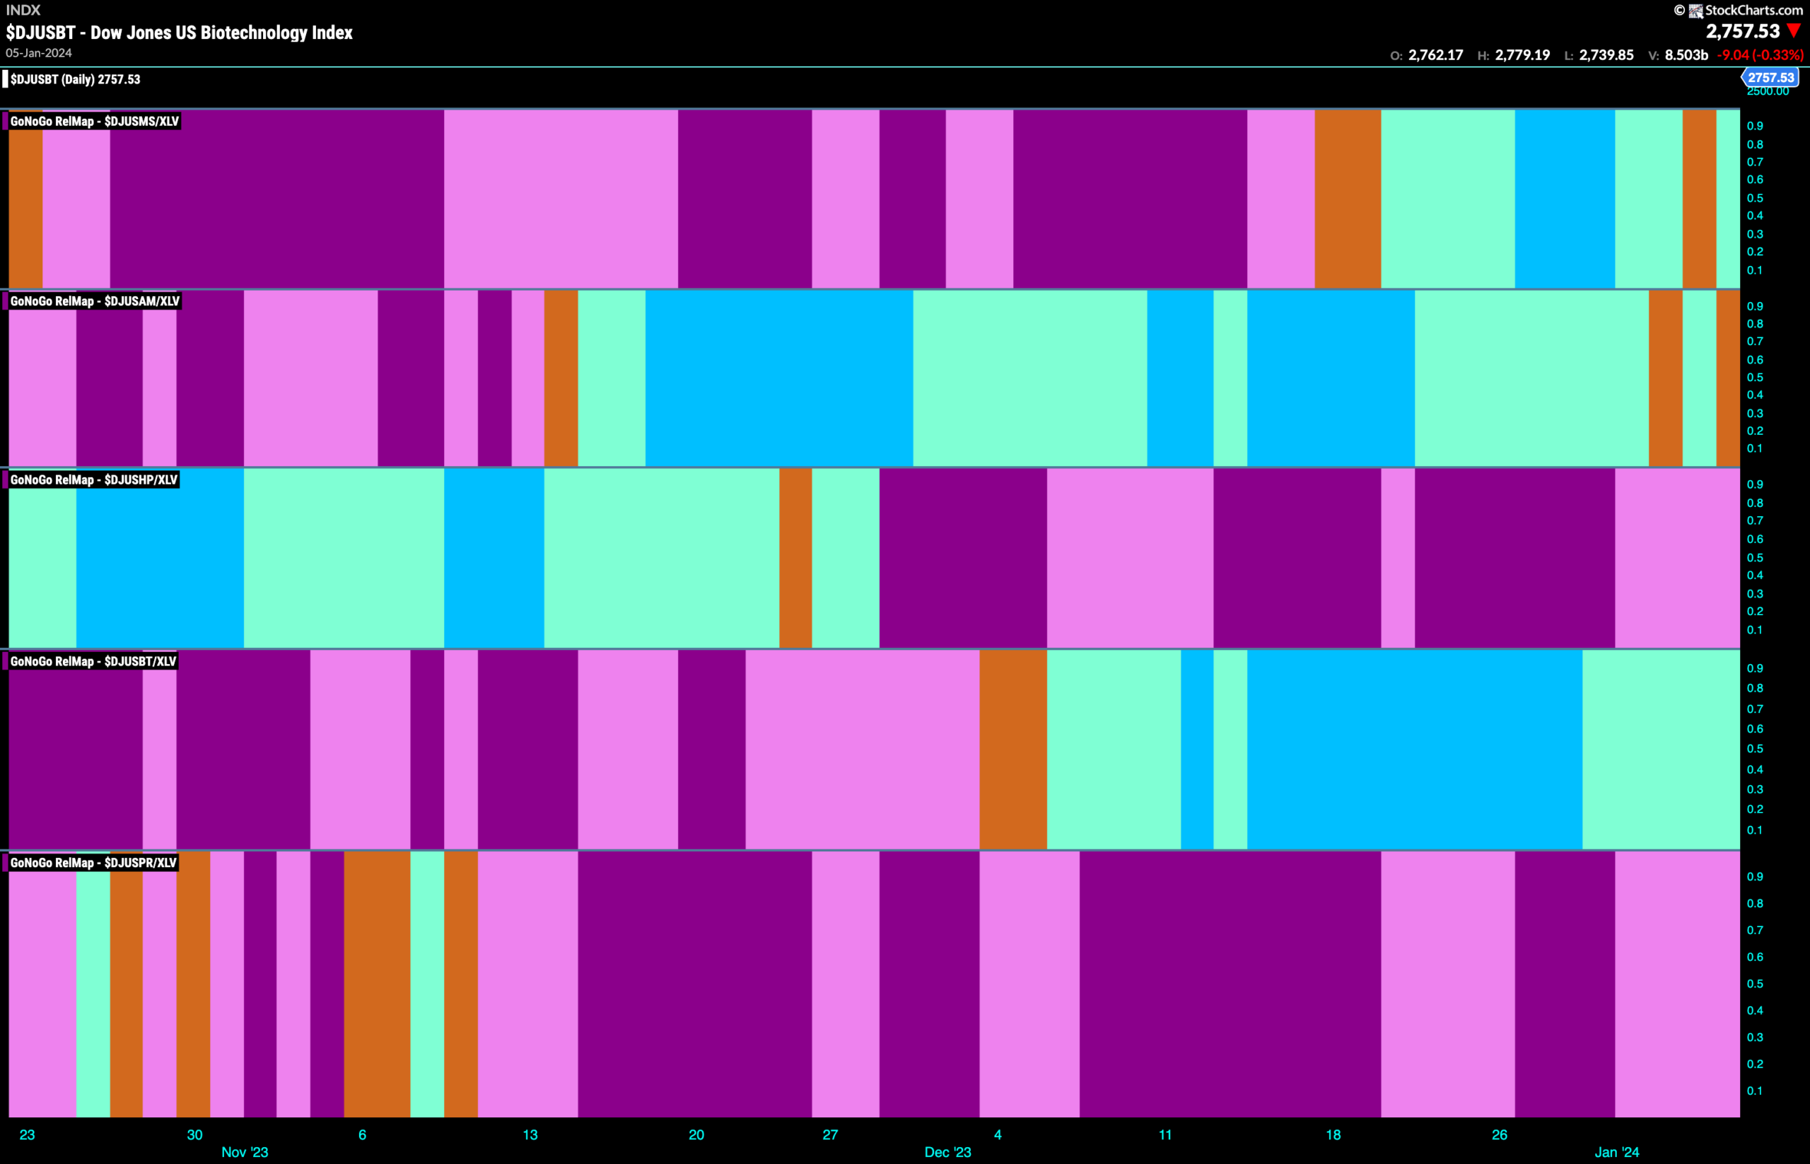The height and width of the screenshot is (1164, 1810).
Task: Click the purple marker beside $DJUSHP/XLV label
Action: [5, 480]
